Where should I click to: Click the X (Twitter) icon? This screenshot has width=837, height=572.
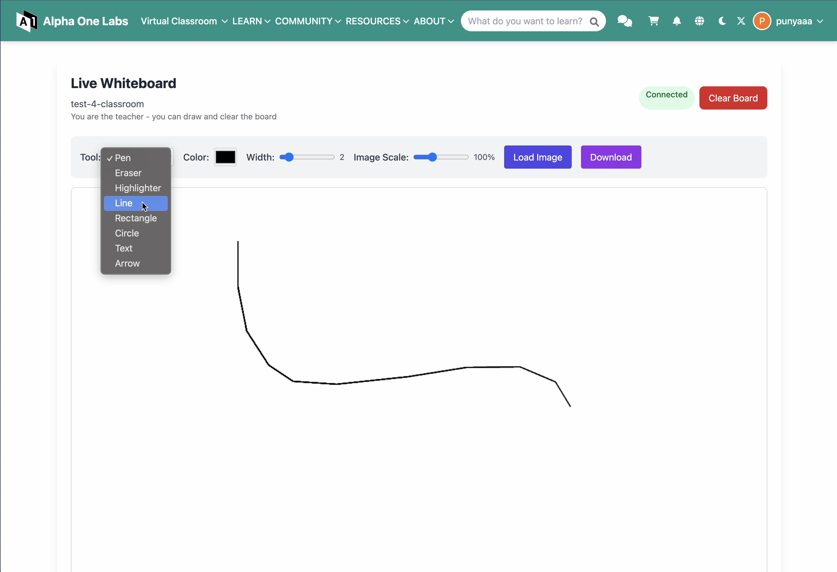[741, 21]
